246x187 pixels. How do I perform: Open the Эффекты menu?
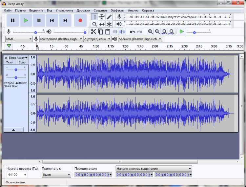(117, 10)
